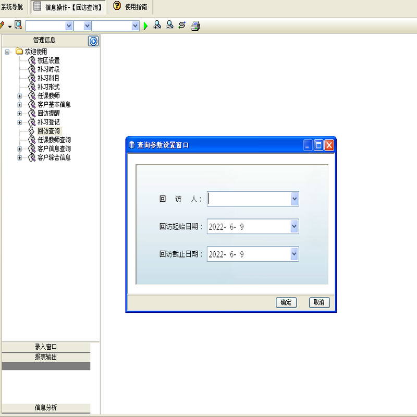The image size is (417, 417).
Task: Open the 回访人 dropdown list
Action: click(x=295, y=199)
